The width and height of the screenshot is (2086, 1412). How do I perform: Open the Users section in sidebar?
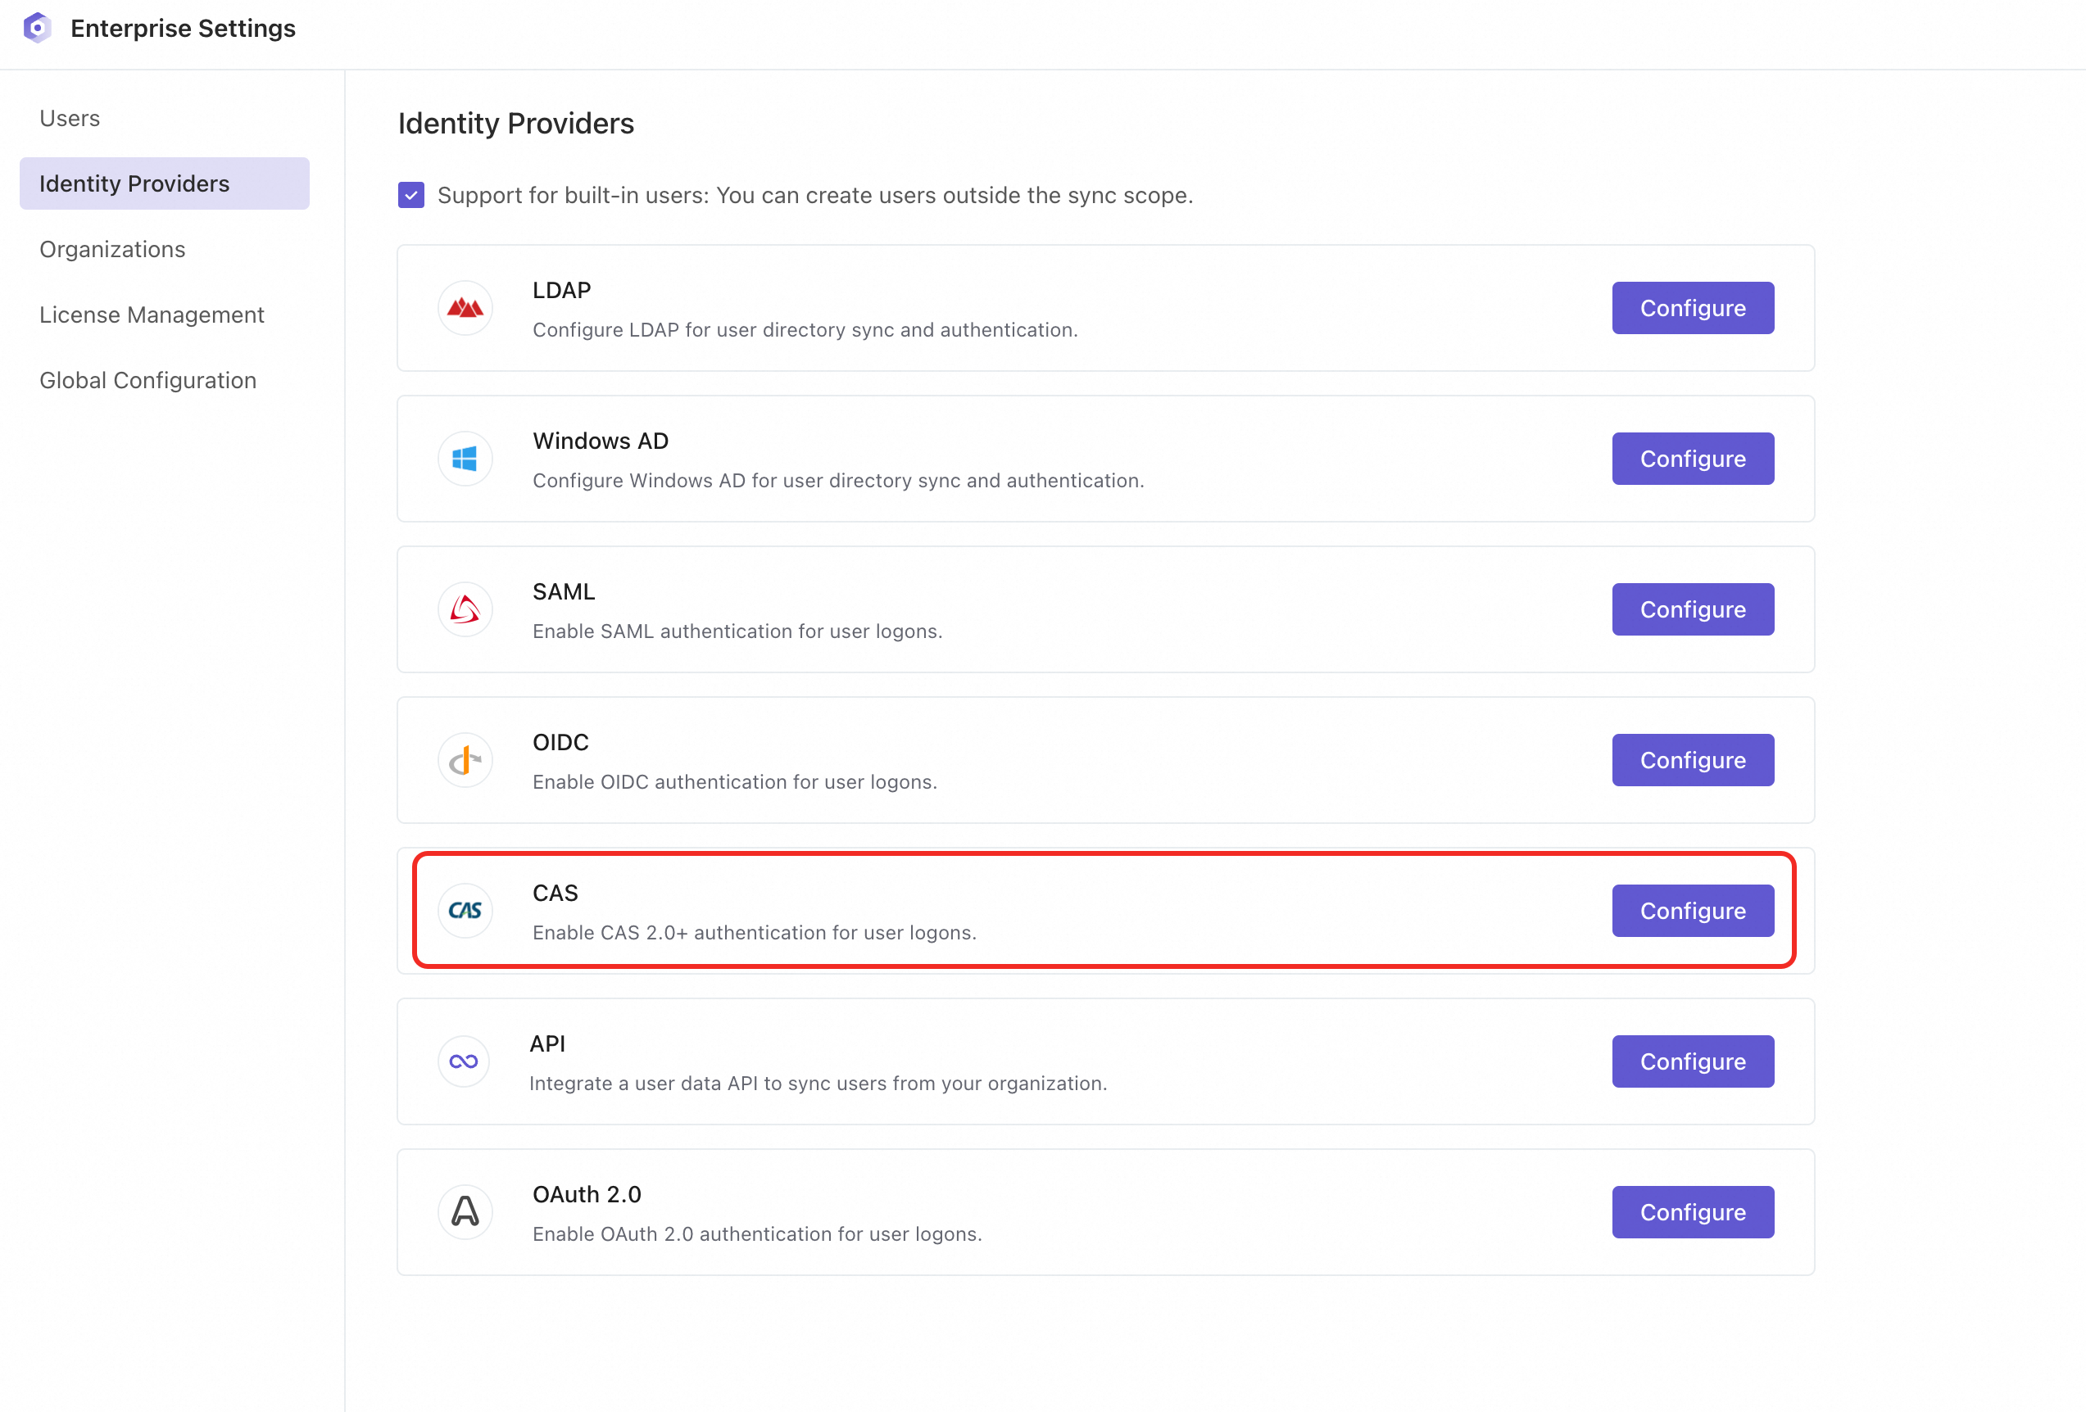pyautogui.click(x=70, y=119)
